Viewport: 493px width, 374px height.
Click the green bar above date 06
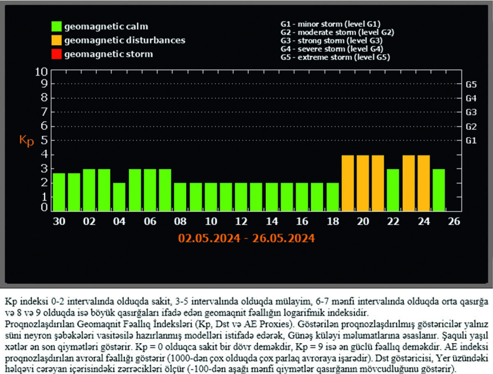tap(150, 190)
